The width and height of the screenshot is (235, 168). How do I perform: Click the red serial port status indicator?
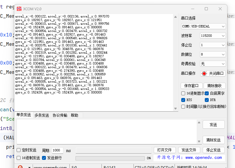point(204,74)
